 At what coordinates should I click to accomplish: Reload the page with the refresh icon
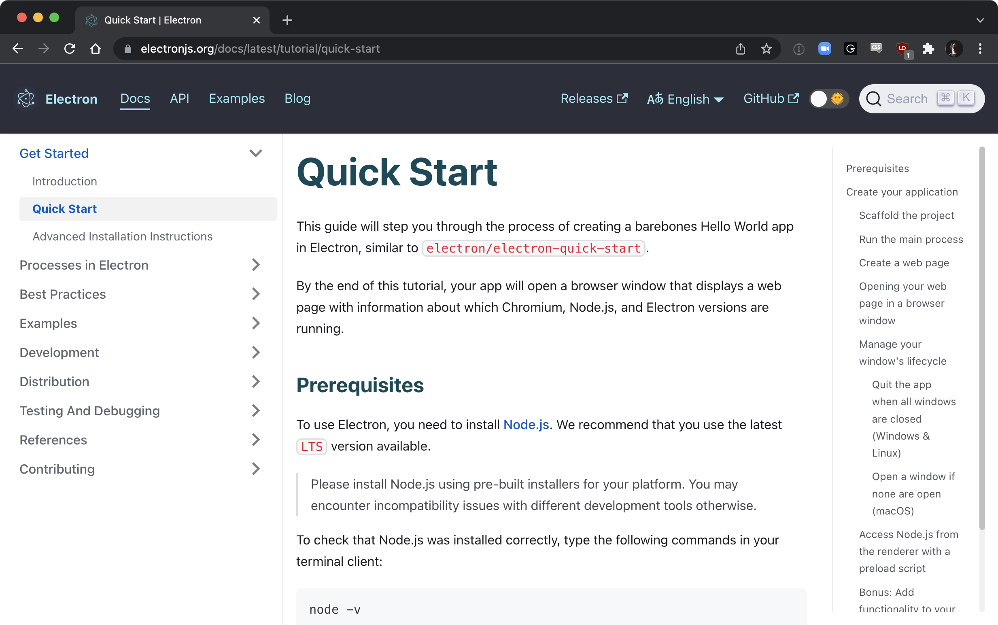pyautogui.click(x=70, y=49)
